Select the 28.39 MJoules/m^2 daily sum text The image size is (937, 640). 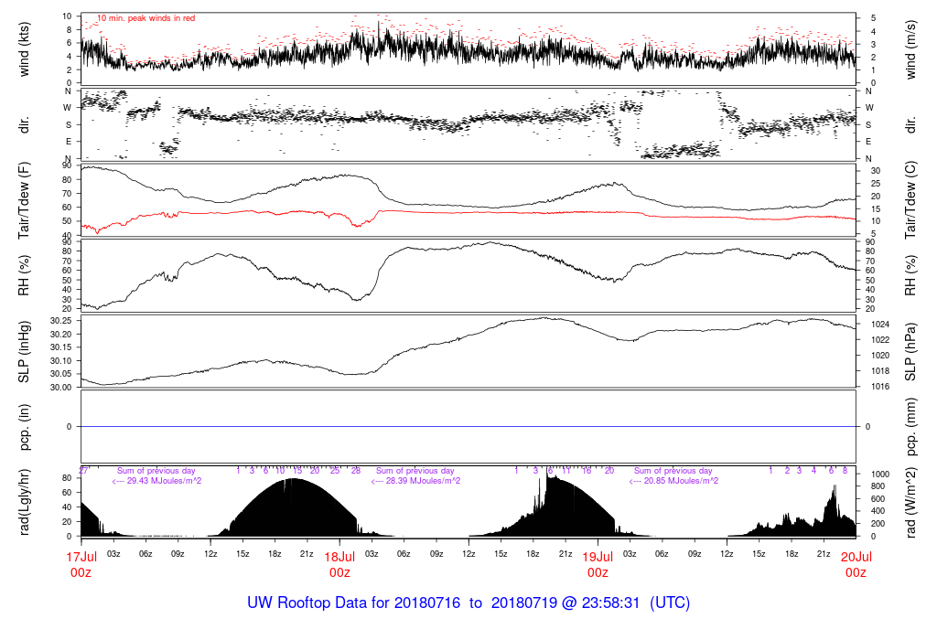pos(415,481)
